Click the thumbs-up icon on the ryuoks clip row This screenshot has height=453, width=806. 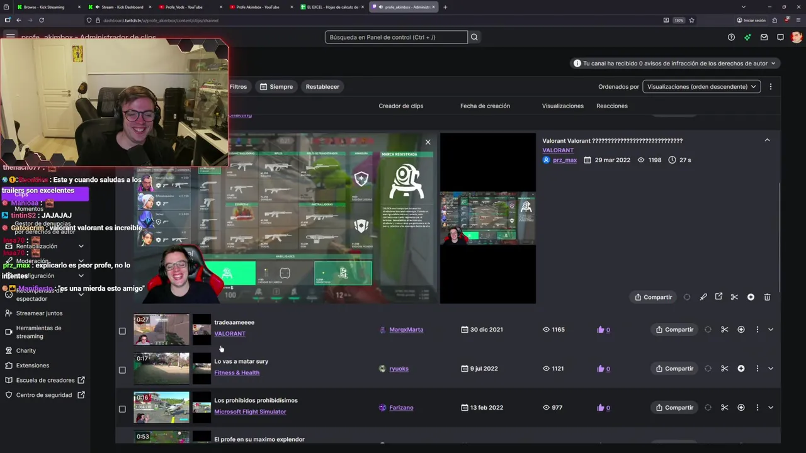(x=600, y=369)
